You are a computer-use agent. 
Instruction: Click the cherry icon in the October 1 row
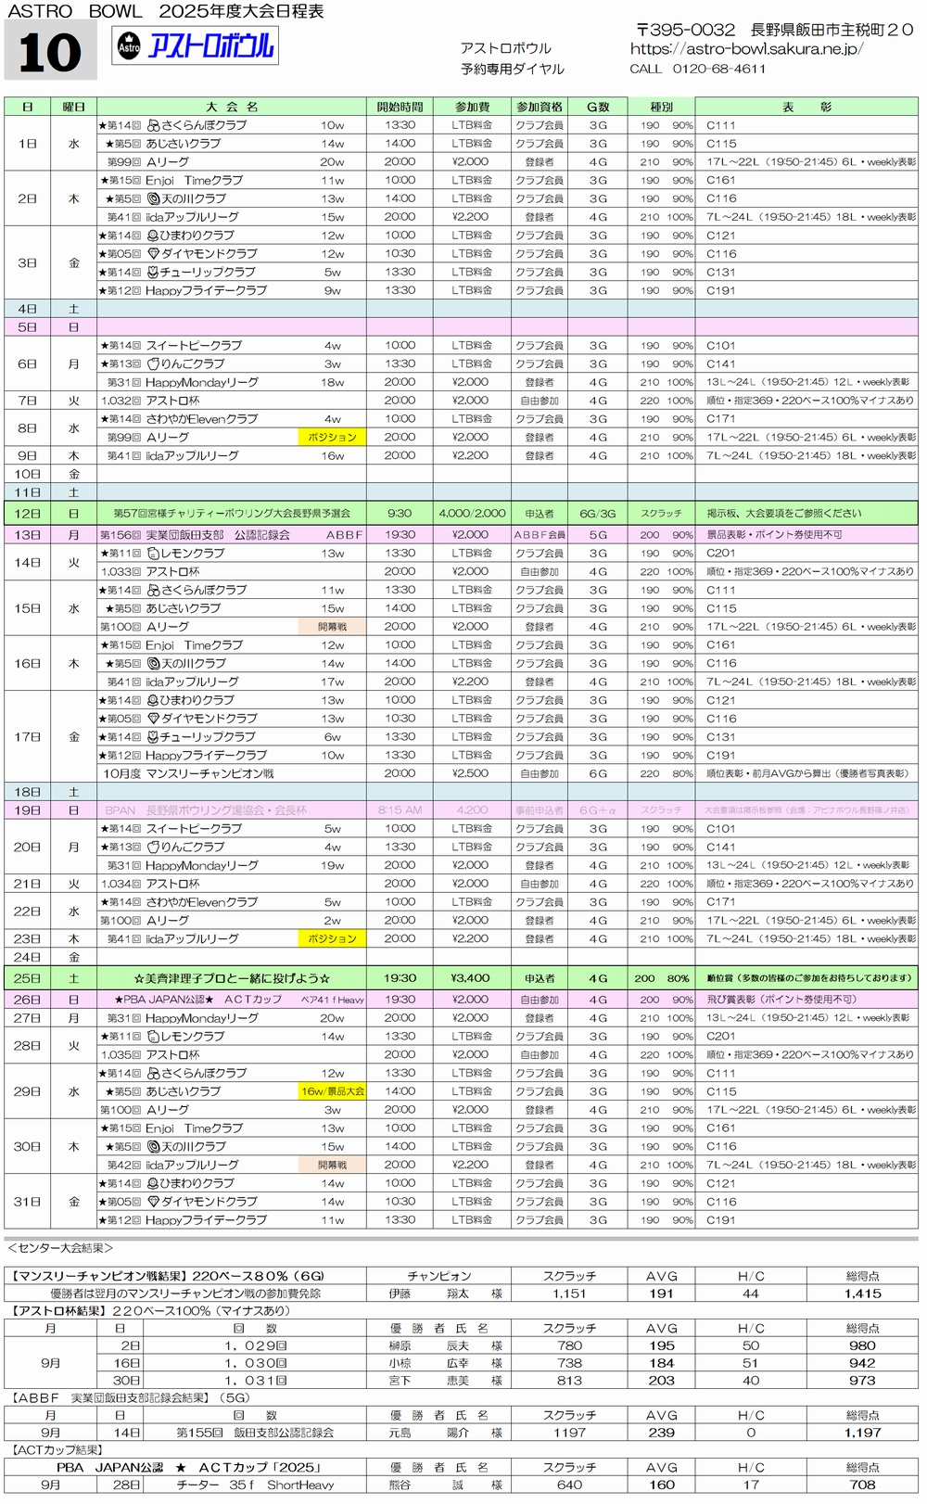coord(154,125)
